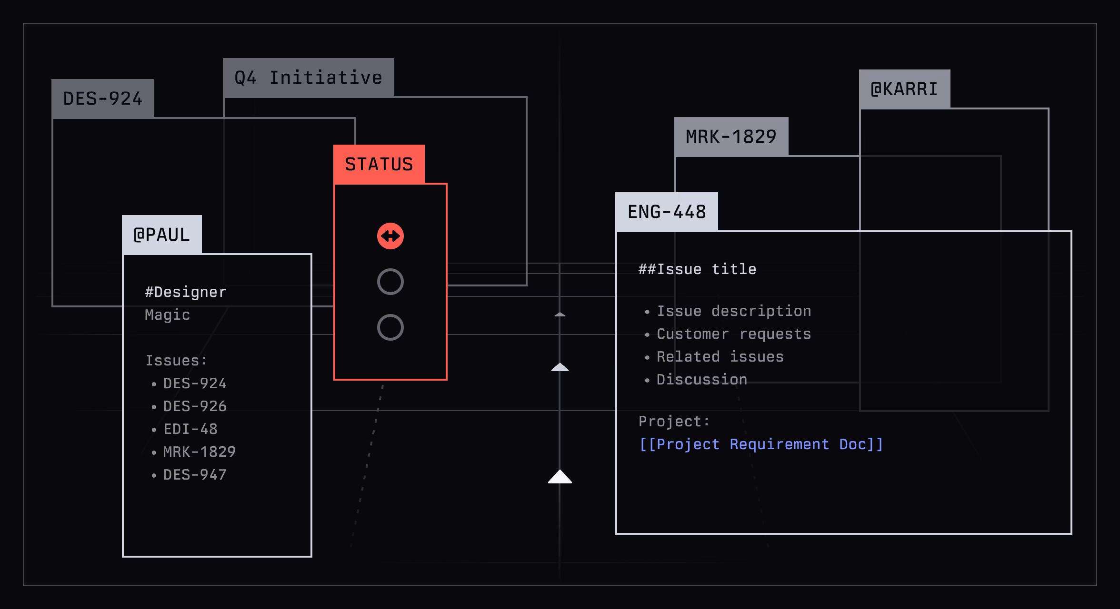Image resolution: width=1120 pixels, height=609 pixels.
Task: Click DES-947 in issues list
Action: pos(194,475)
